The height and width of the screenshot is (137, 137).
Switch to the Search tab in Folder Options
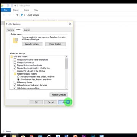coord(27,30)
